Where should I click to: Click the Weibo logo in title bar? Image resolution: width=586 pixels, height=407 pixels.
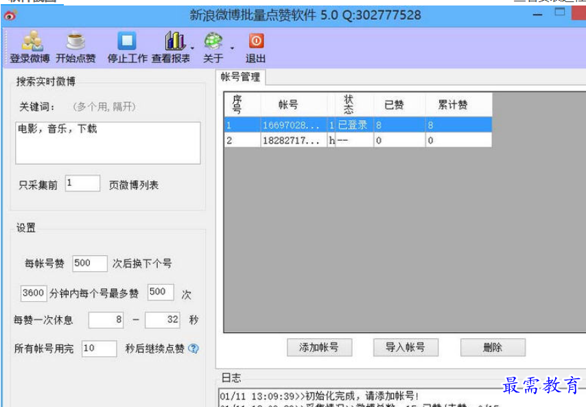coord(10,15)
